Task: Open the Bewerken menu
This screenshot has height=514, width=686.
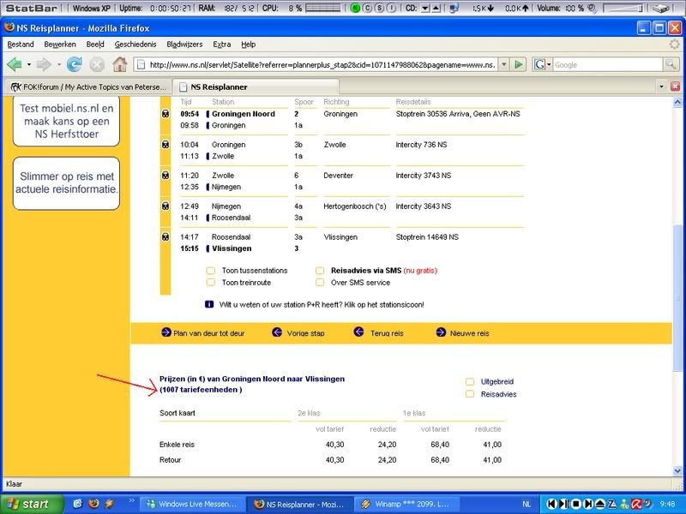Action: click(x=60, y=45)
